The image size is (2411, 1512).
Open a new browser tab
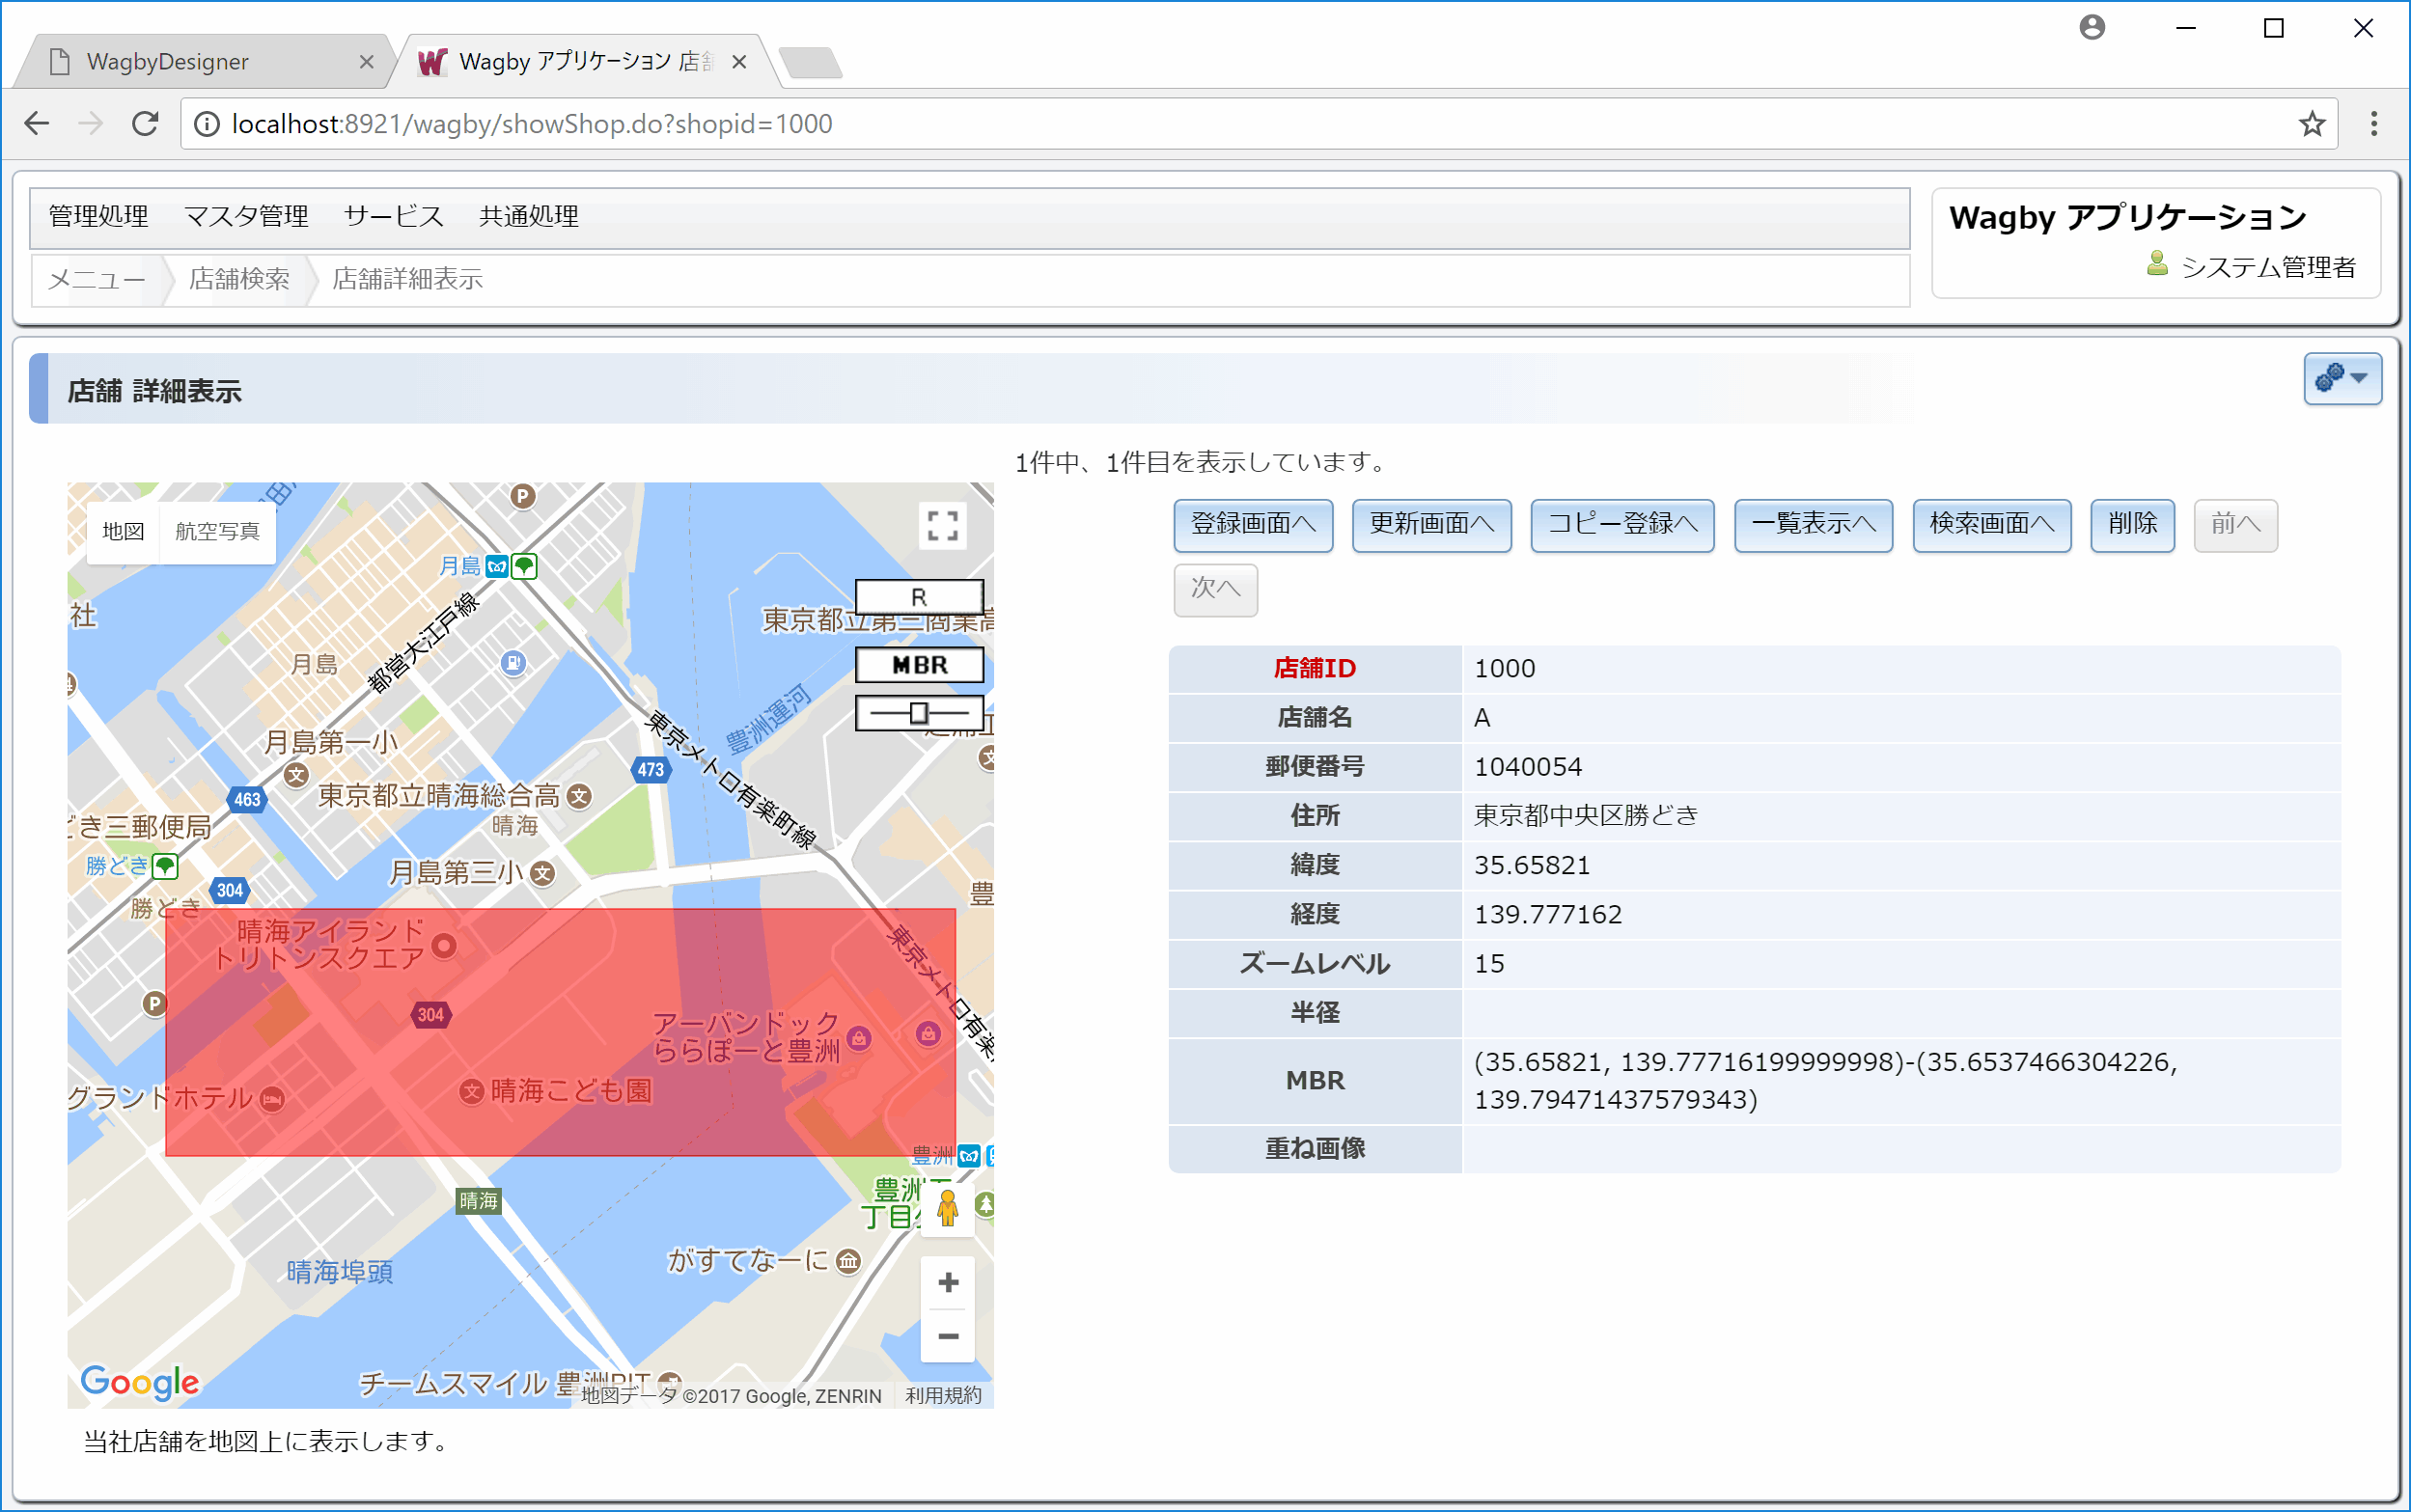(x=810, y=63)
